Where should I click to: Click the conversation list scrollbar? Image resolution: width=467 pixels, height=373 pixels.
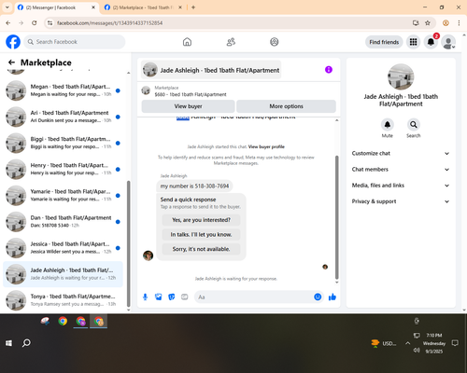tap(128, 244)
